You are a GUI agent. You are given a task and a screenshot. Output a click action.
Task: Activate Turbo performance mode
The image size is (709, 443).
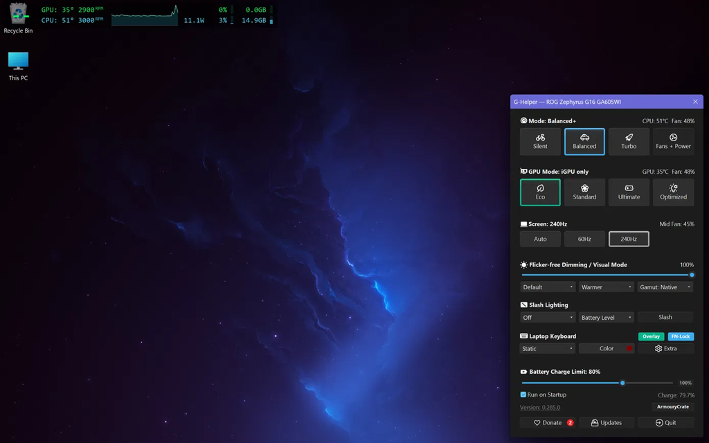pos(629,141)
